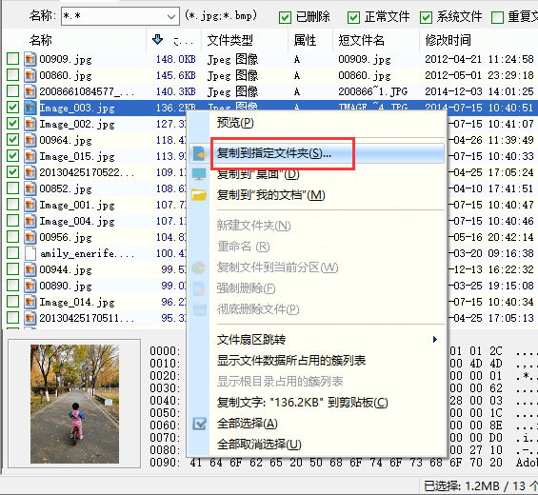538x495 pixels.
Task: Click 显示文件数据所占用的簇列表 option
Action: (x=291, y=361)
